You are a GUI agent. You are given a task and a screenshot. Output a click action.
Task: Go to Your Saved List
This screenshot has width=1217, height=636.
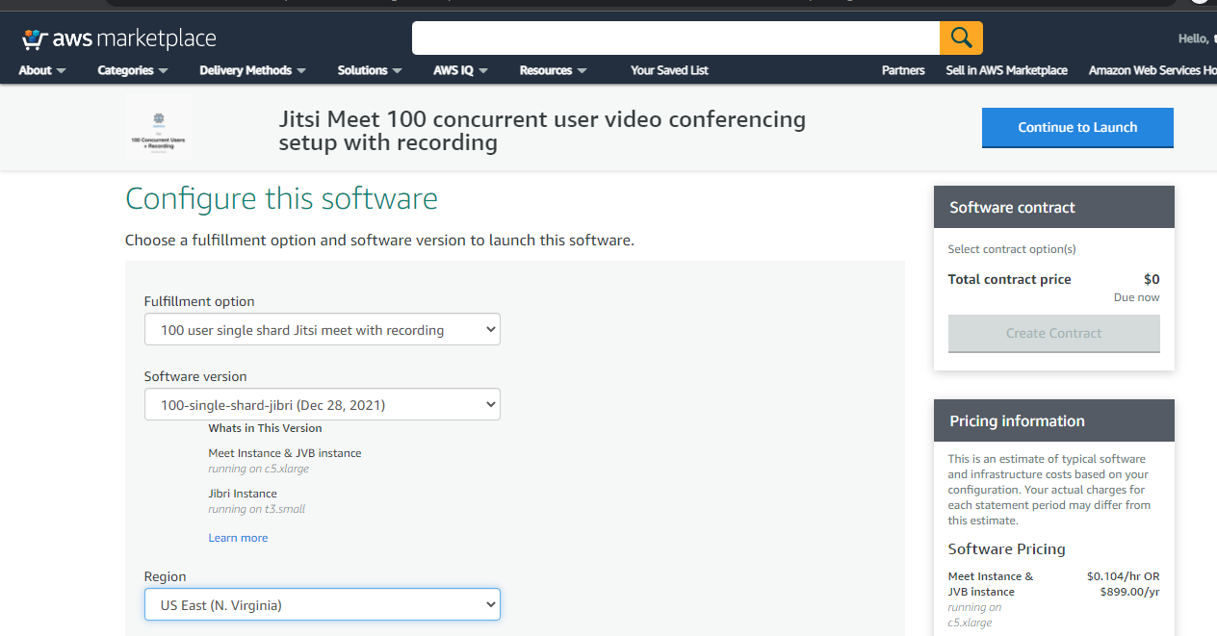pos(669,70)
